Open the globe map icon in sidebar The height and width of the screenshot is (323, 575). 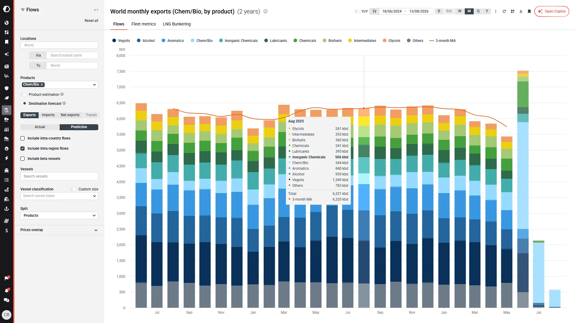(7, 23)
